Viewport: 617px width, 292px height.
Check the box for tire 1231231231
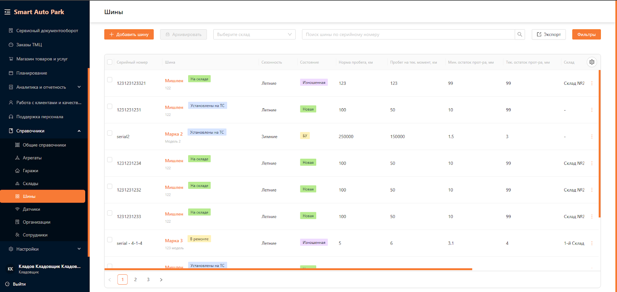point(110,106)
